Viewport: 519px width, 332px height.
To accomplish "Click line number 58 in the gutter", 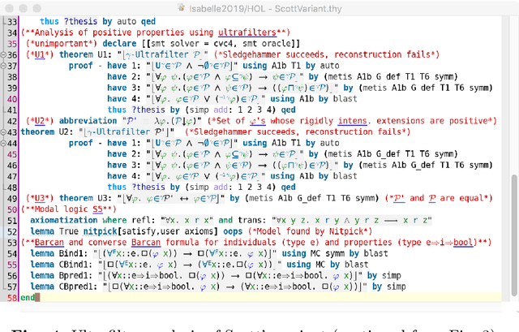I will coord(13,297).
